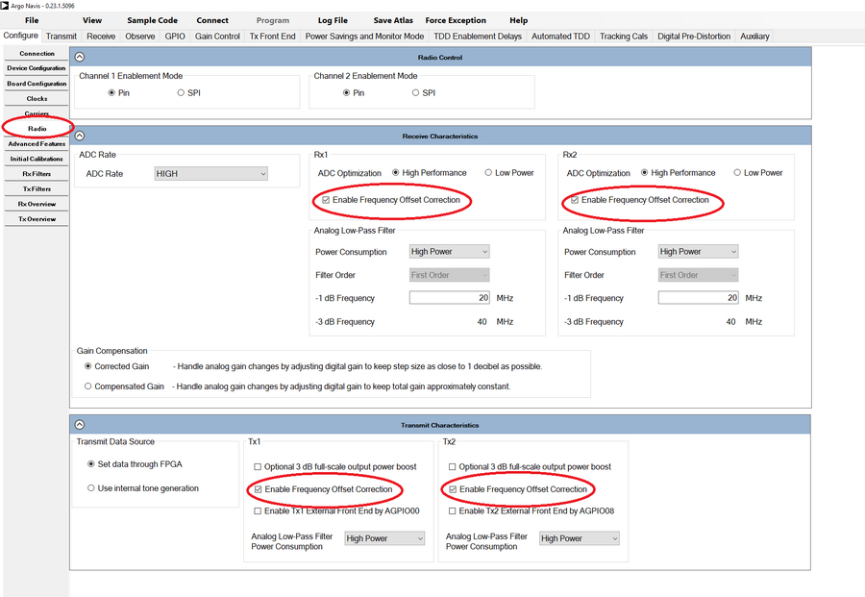This screenshot has height=597, width=865.
Task: Enable Optional 3 dB power boost for Tx1
Action: coord(256,466)
